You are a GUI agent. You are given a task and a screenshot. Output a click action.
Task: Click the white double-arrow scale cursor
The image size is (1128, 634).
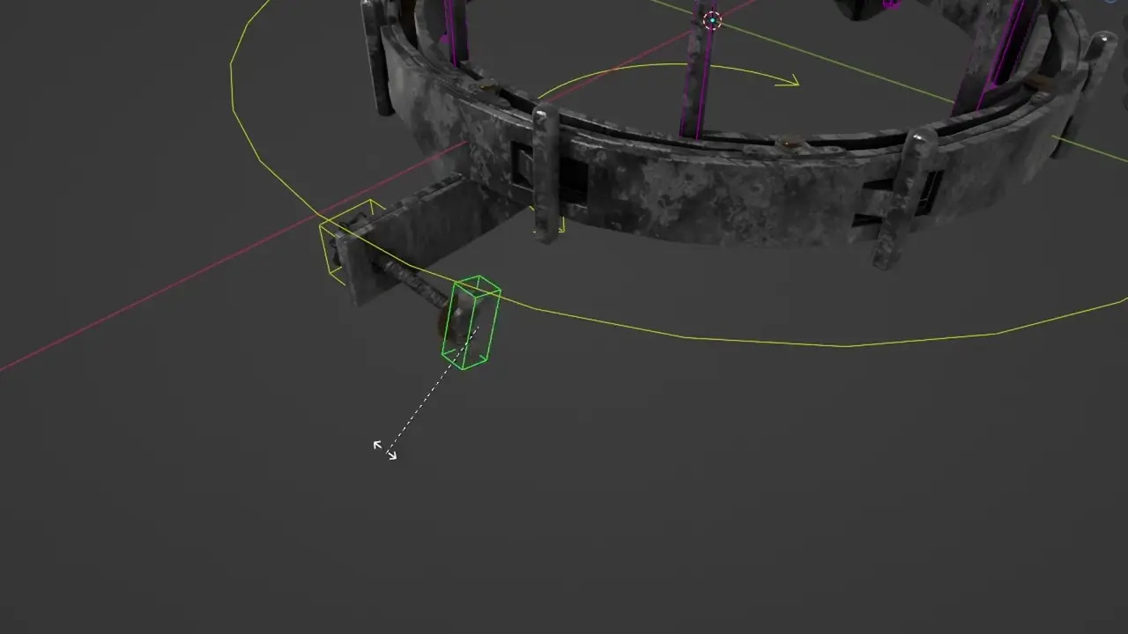tap(385, 450)
